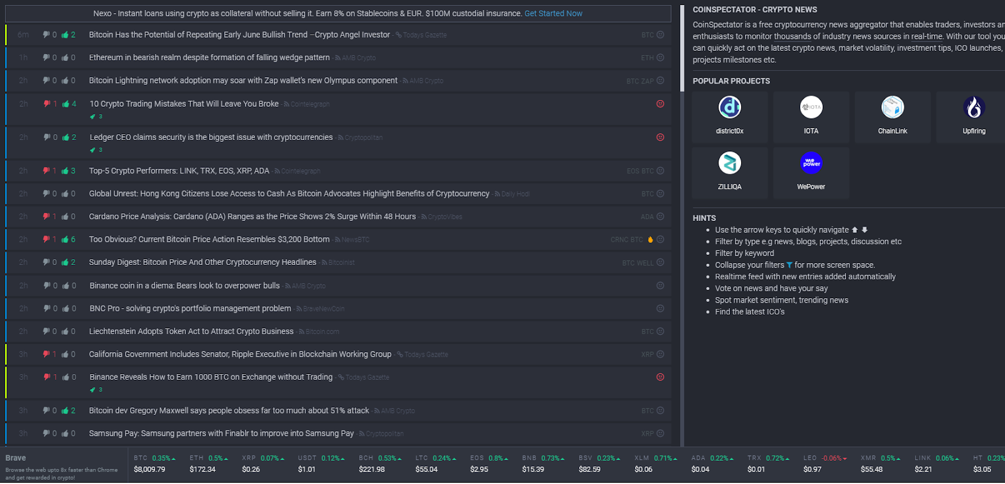
Task: Click the XMR $55.48 ticker entry
Action: coord(881,464)
